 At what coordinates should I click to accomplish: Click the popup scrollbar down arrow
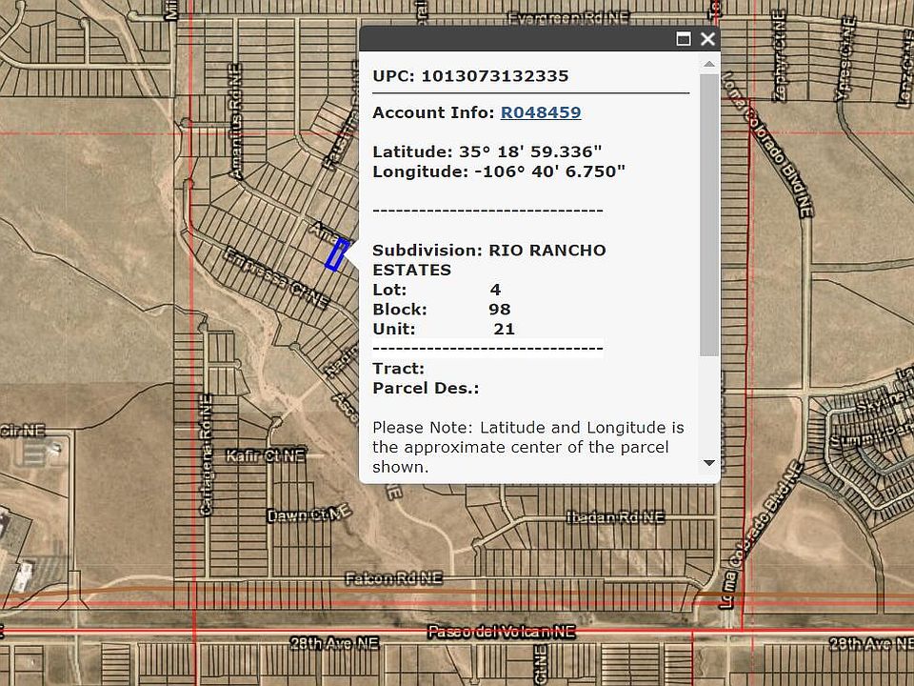[708, 463]
